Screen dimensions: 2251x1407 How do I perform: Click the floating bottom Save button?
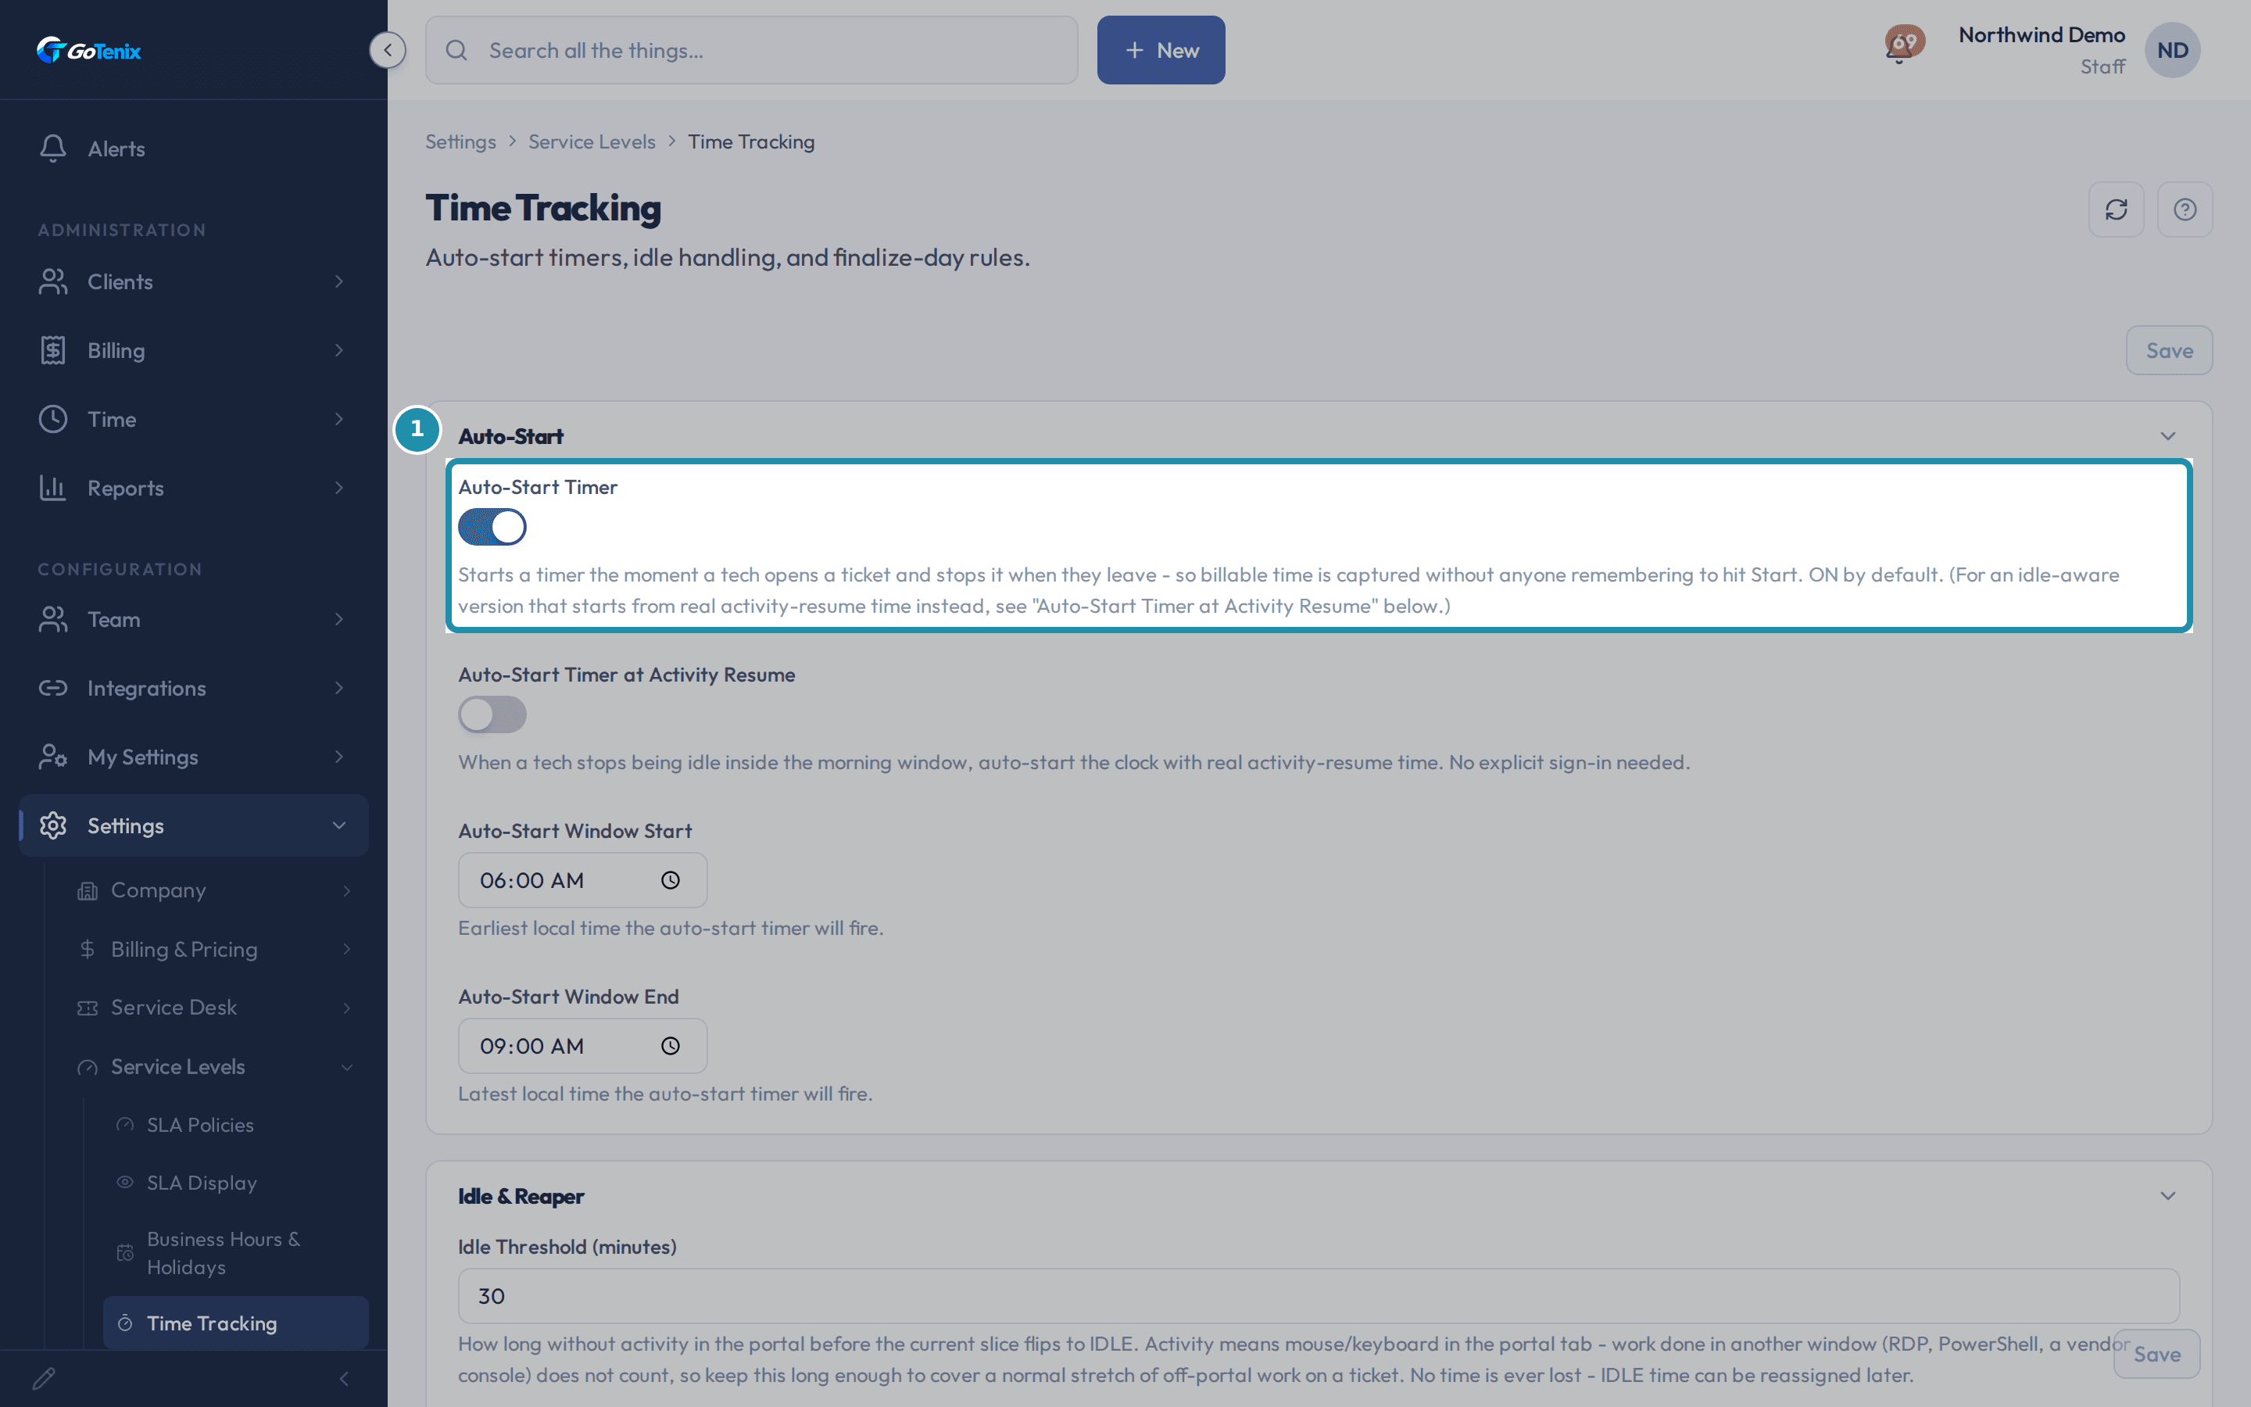click(x=2156, y=1354)
